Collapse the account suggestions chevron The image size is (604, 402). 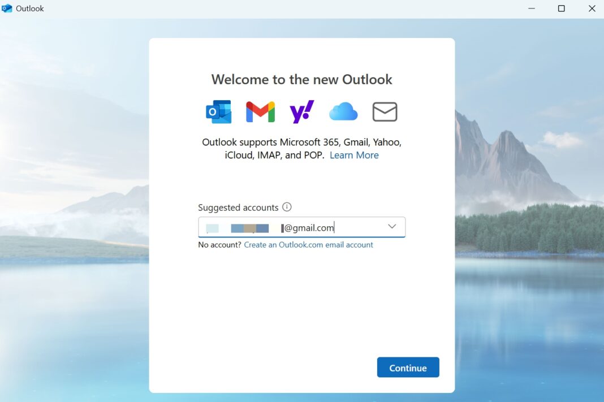391,226
